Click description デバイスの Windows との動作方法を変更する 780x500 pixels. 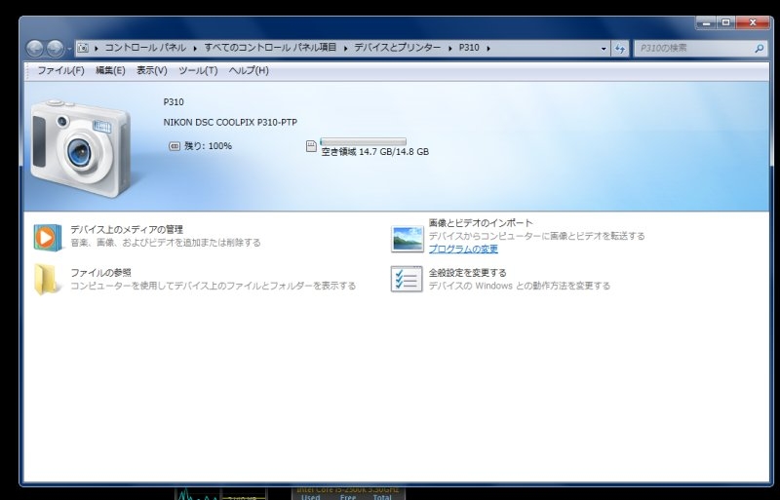(520, 287)
